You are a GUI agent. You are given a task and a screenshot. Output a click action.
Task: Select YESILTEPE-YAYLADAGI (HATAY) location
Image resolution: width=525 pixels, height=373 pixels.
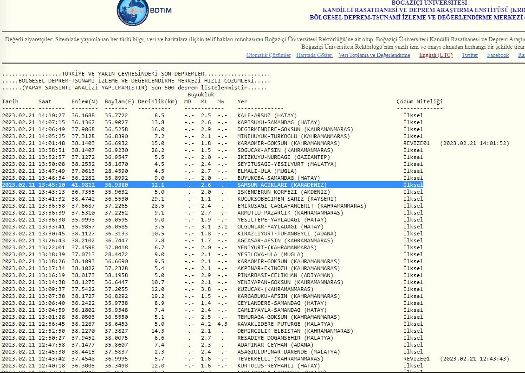click(x=282, y=220)
